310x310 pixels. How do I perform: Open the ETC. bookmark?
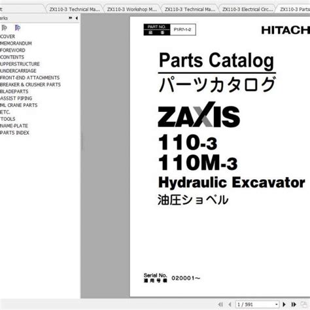[5, 112]
